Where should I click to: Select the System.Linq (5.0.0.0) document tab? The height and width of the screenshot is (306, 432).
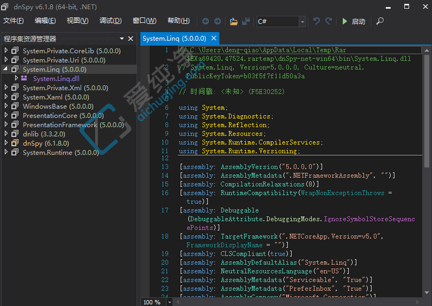[x=174, y=38]
